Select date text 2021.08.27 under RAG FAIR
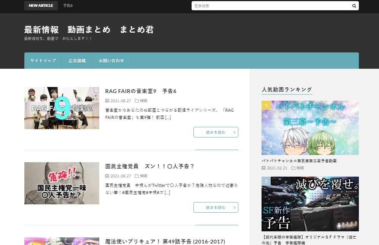 pyautogui.click(x=121, y=101)
